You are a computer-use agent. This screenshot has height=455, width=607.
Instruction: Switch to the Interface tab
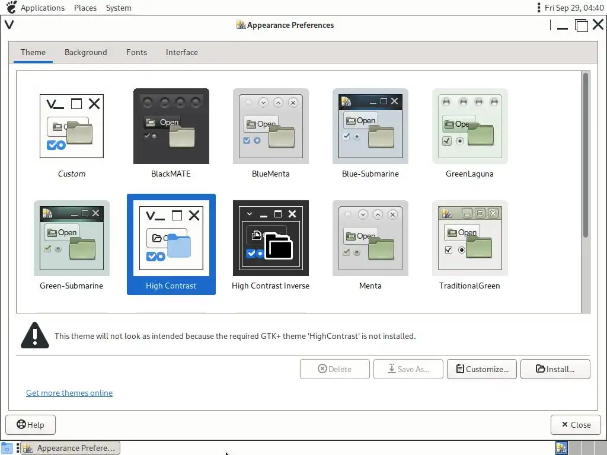coord(181,52)
